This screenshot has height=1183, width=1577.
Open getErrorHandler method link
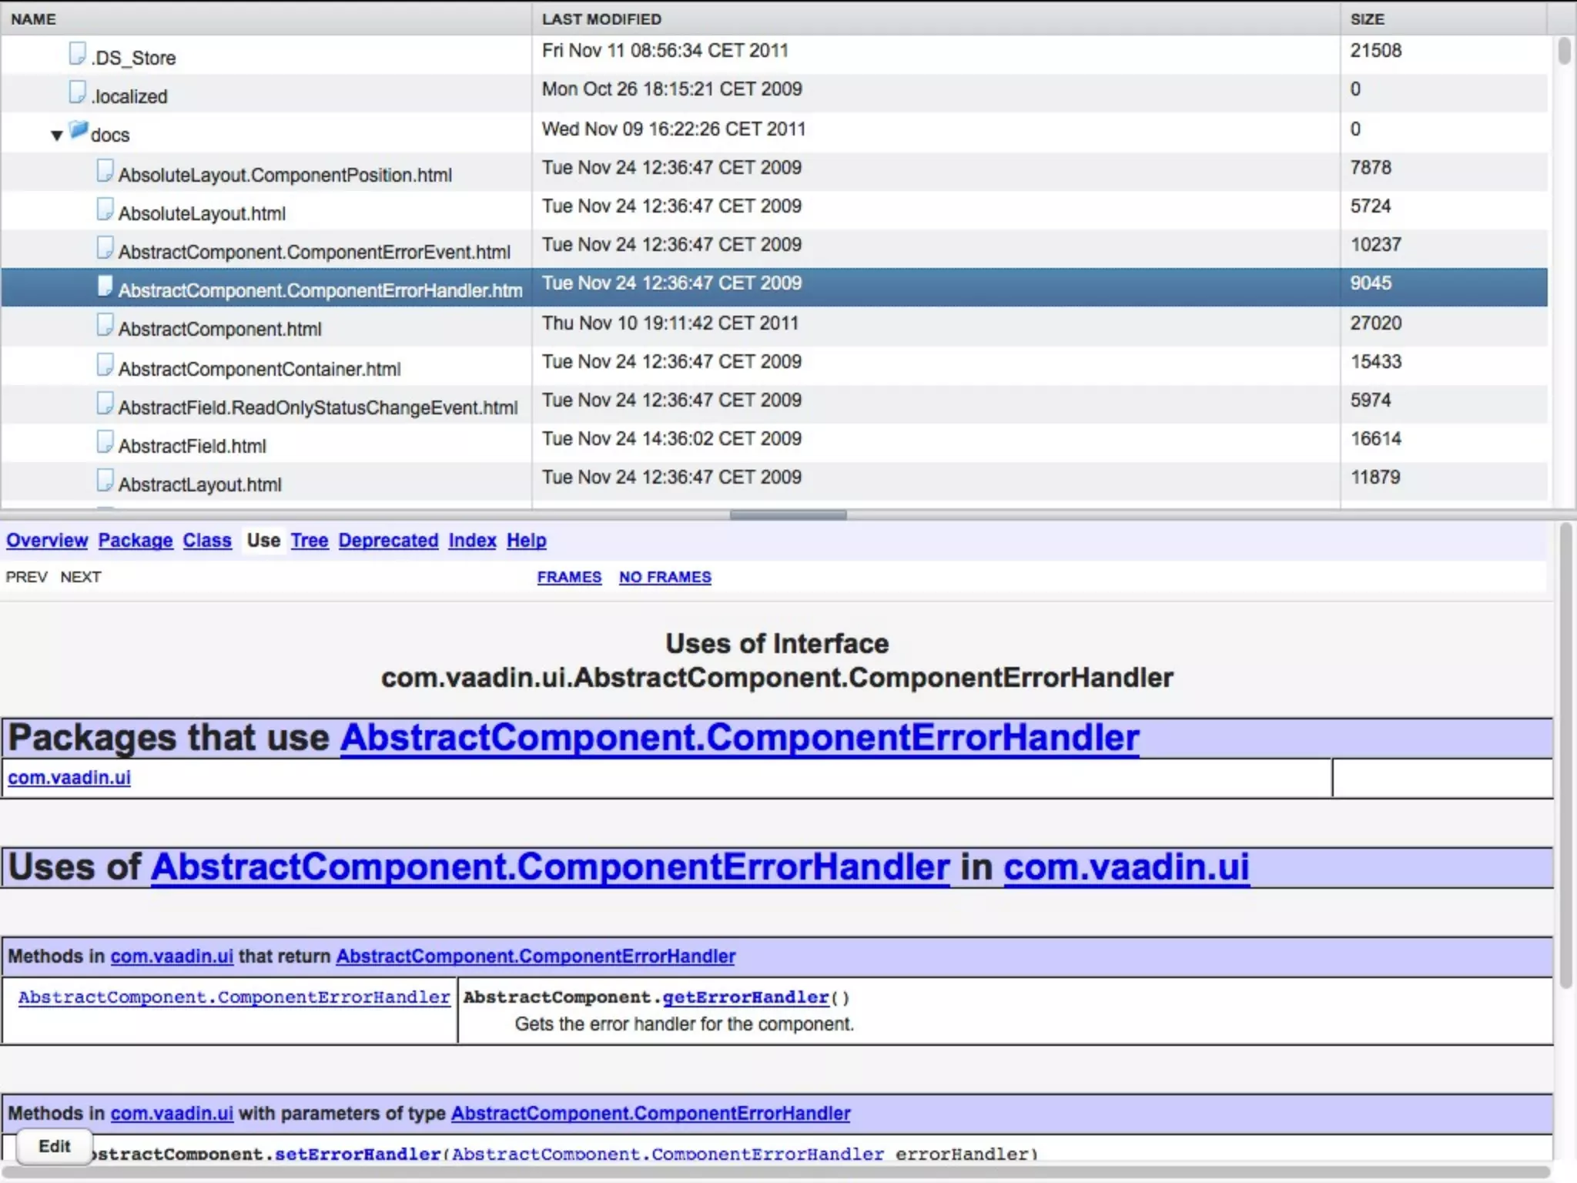(x=745, y=997)
